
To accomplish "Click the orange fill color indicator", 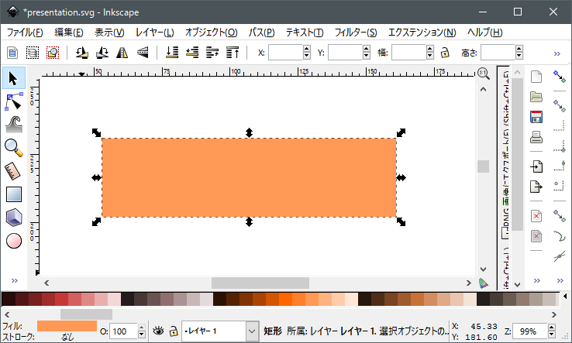I will pos(67,326).
